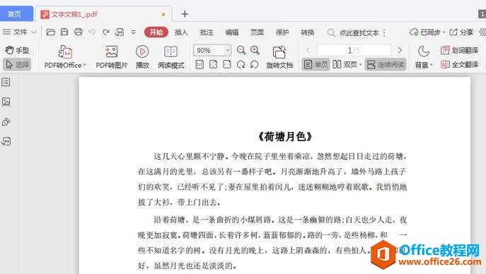The width and height of the screenshot is (486, 274).
Task: Click PDF转图片 convert to image
Action: pyautogui.click(x=112, y=56)
